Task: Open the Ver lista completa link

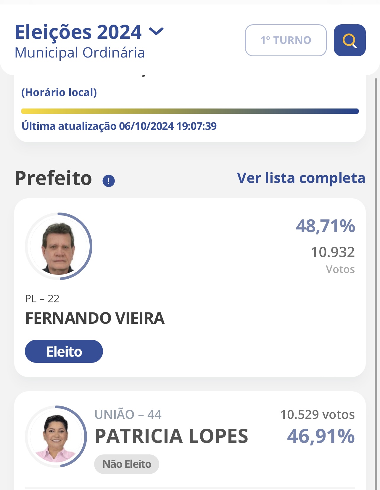Action: click(301, 178)
